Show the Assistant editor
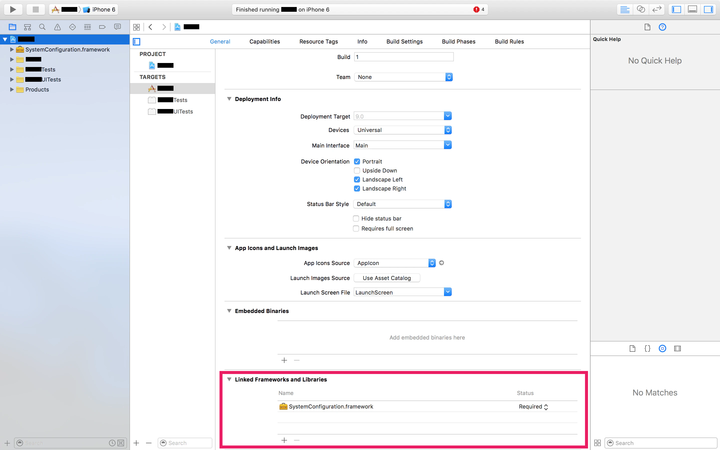720x450 pixels. 641,9
